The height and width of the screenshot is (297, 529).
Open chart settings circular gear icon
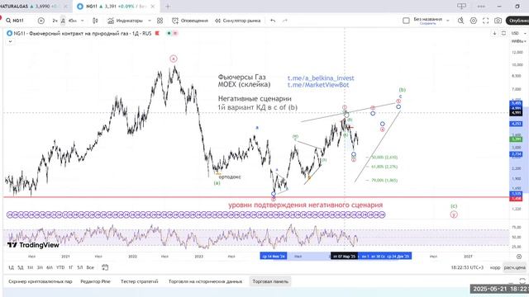tap(474, 21)
